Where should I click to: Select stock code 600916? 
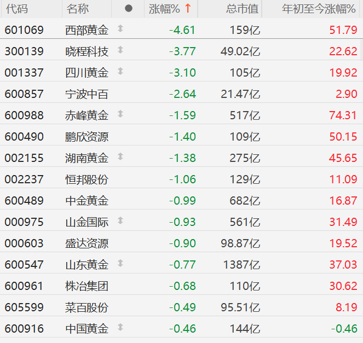pyautogui.click(x=24, y=329)
